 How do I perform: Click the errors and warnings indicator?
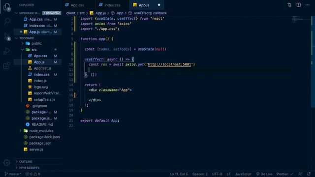point(33,174)
